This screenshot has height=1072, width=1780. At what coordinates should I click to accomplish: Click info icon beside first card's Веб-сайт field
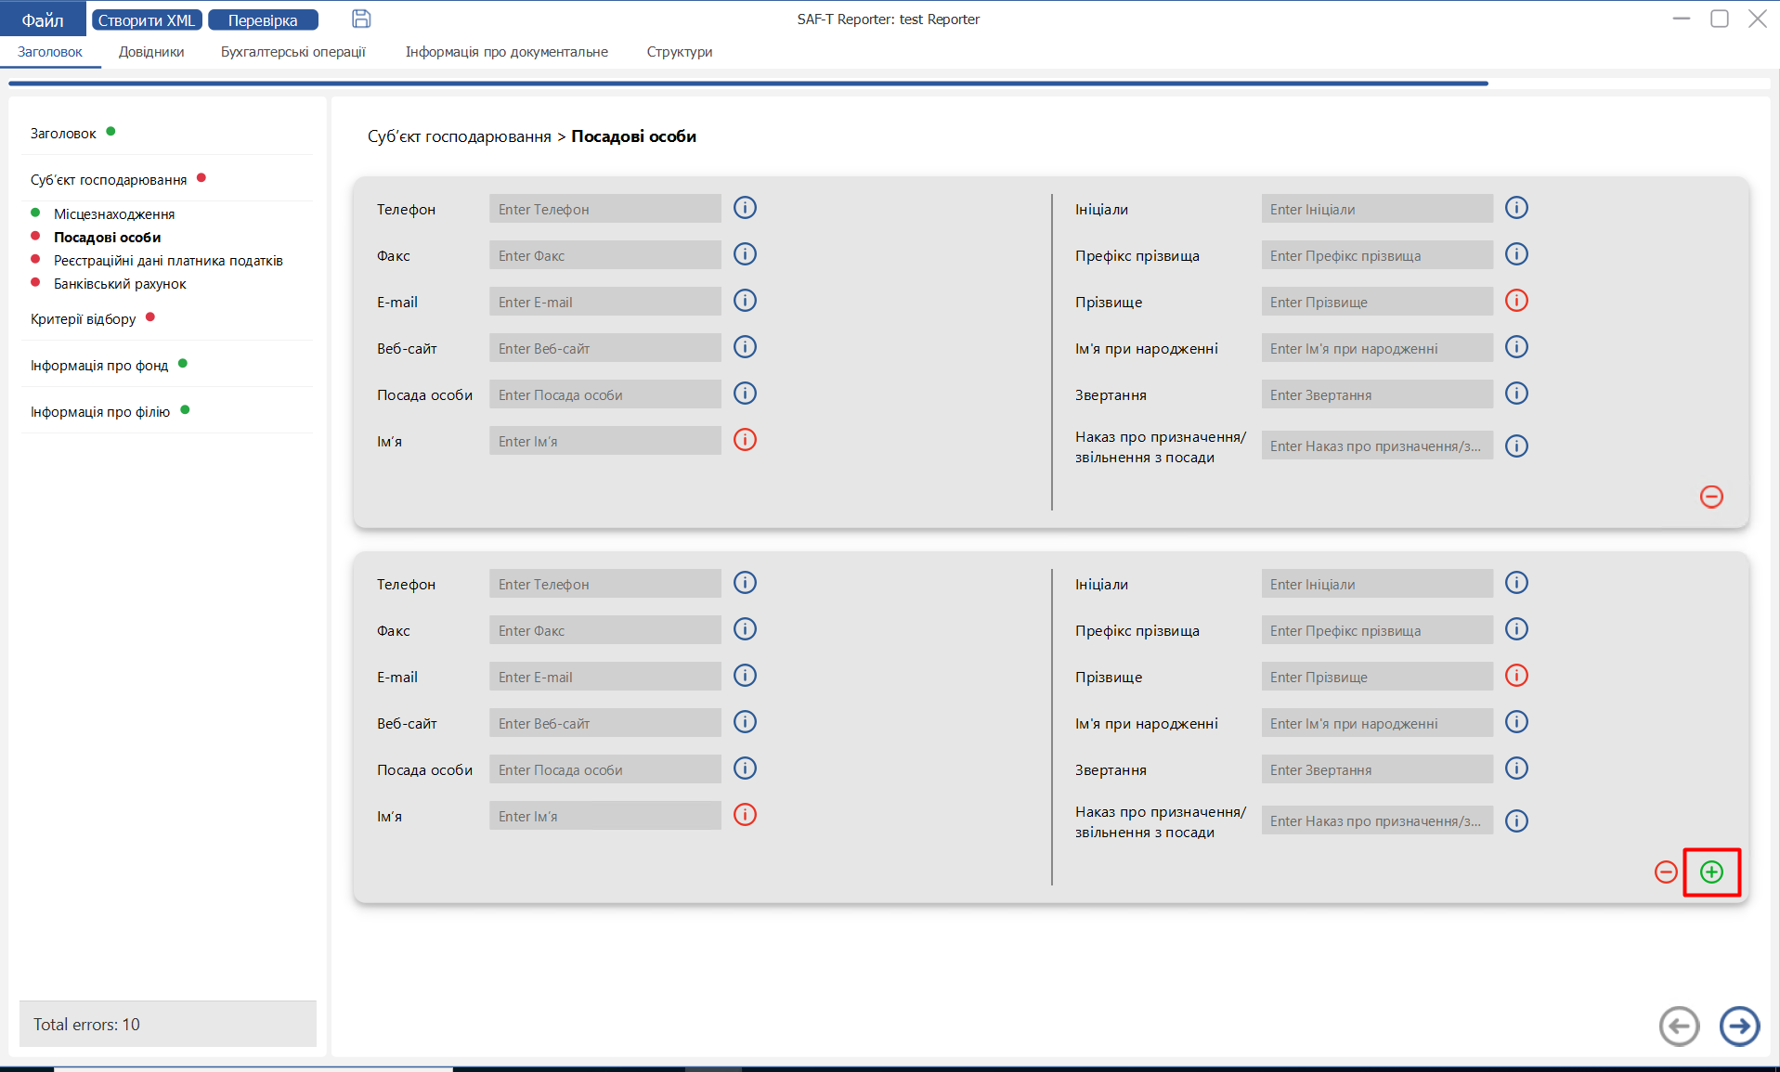point(745,347)
